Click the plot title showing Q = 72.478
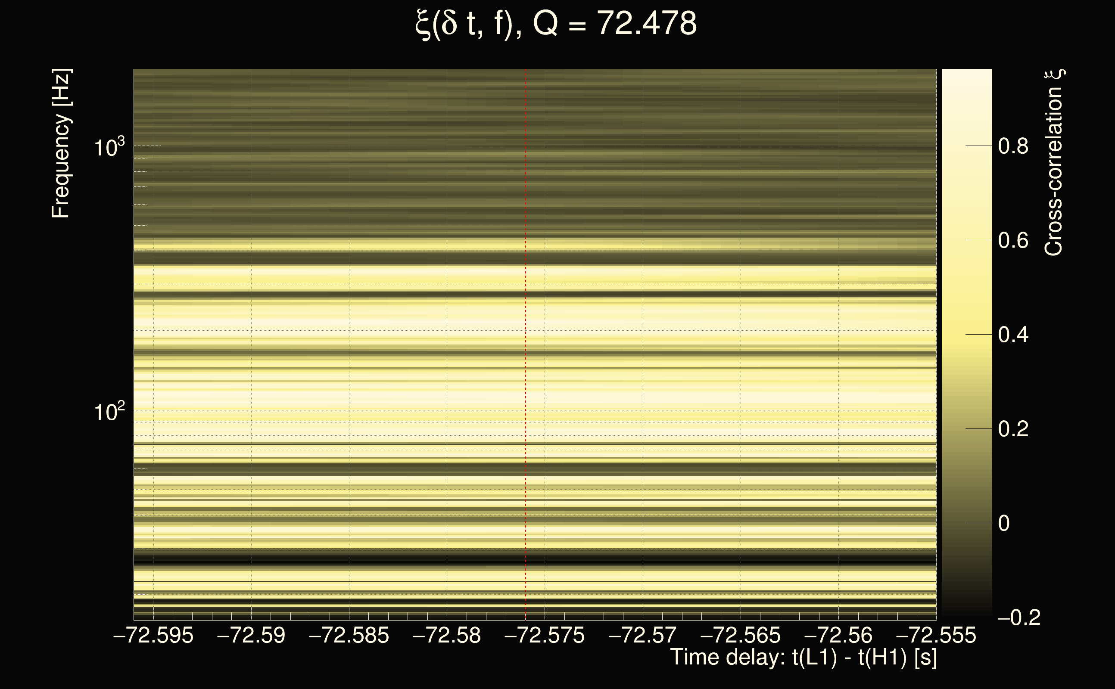The image size is (1115, 689). click(x=556, y=24)
